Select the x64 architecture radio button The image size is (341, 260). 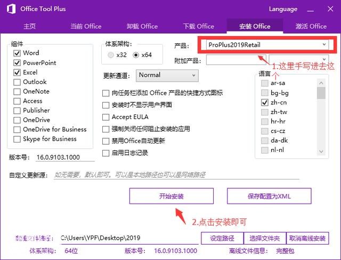136,55
